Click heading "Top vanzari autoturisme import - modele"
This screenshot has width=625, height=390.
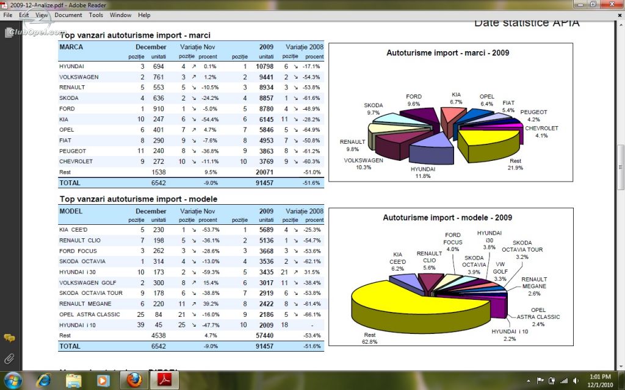pyautogui.click(x=139, y=199)
